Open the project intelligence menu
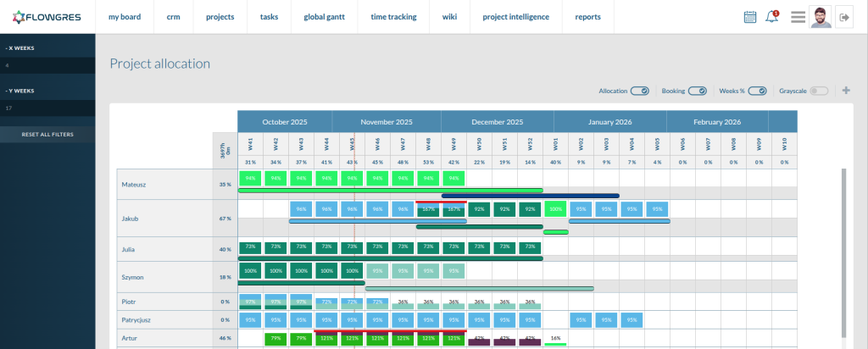868x349 pixels. click(x=515, y=17)
